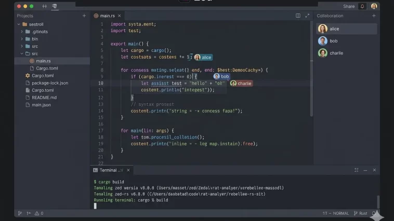Click the Projects panel title
This screenshot has width=394, height=221.
25,16
